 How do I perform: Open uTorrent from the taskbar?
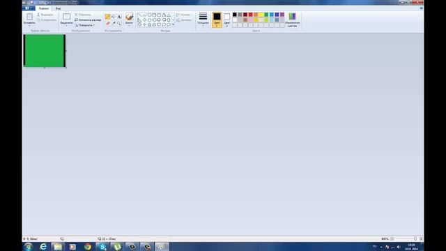117,247
